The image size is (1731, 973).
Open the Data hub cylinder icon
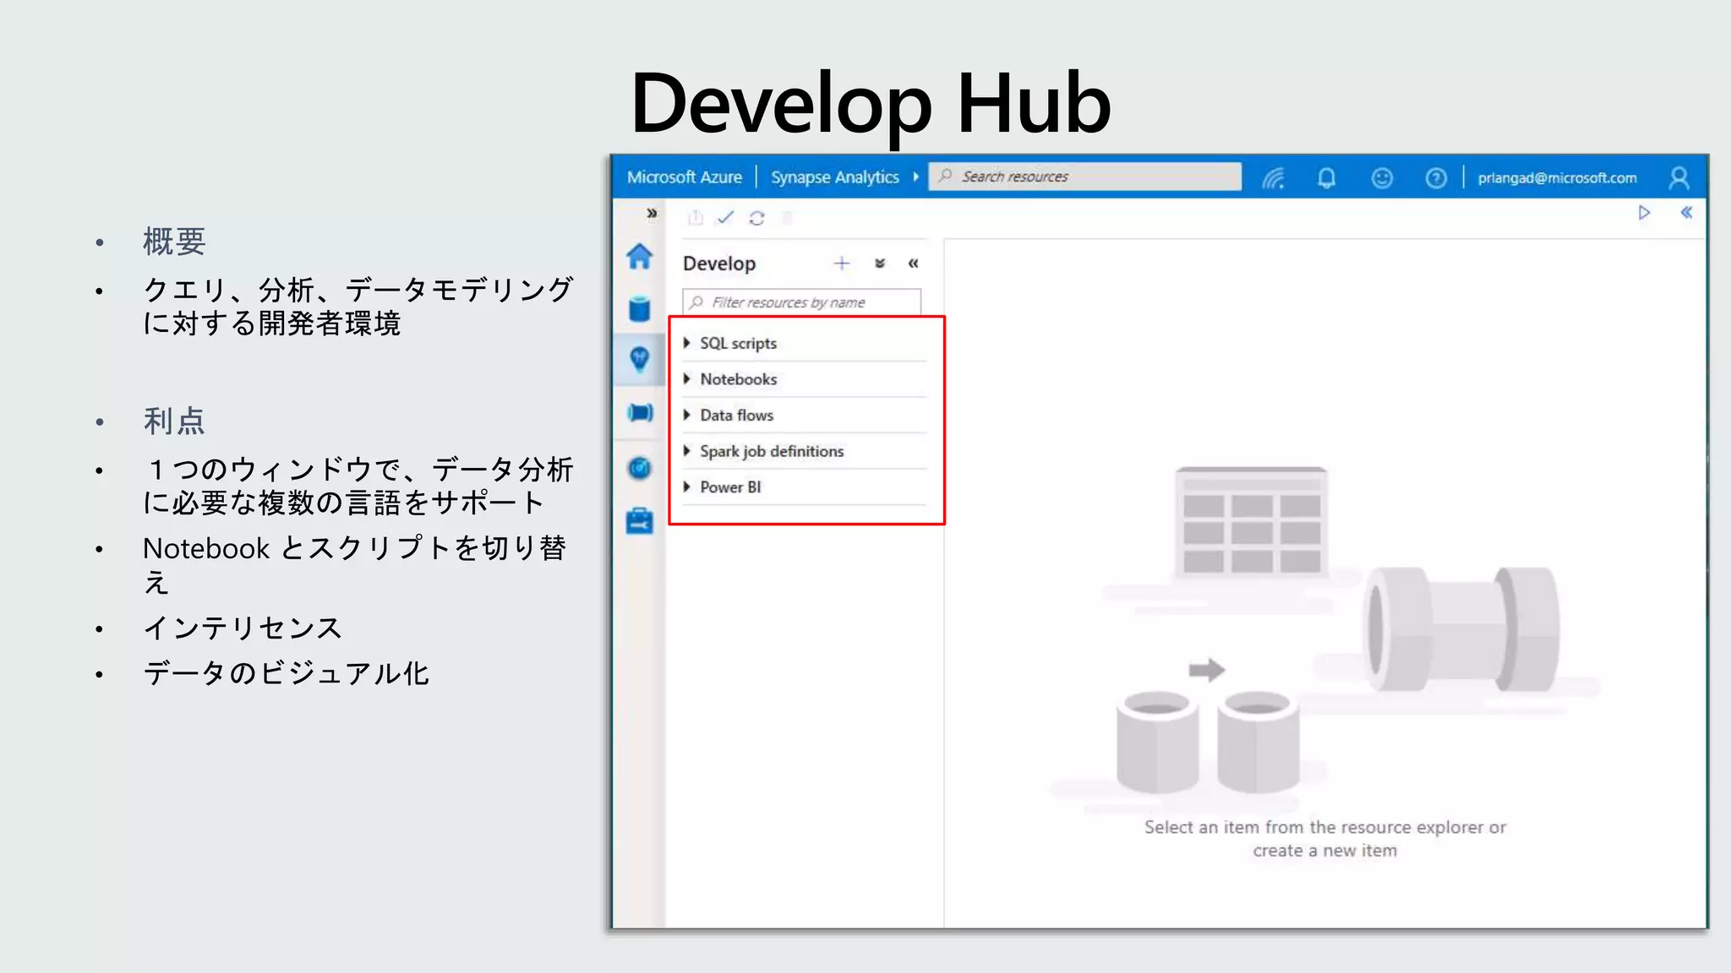[640, 309]
